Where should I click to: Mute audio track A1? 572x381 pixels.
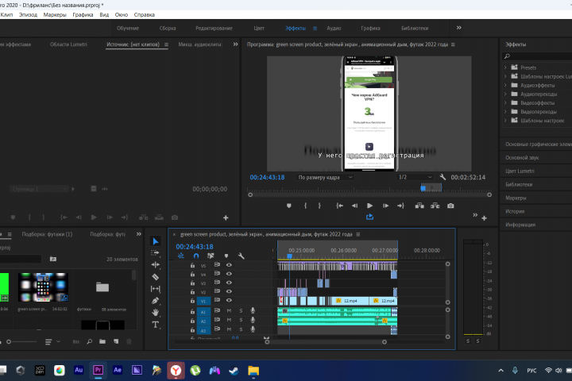(229, 311)
